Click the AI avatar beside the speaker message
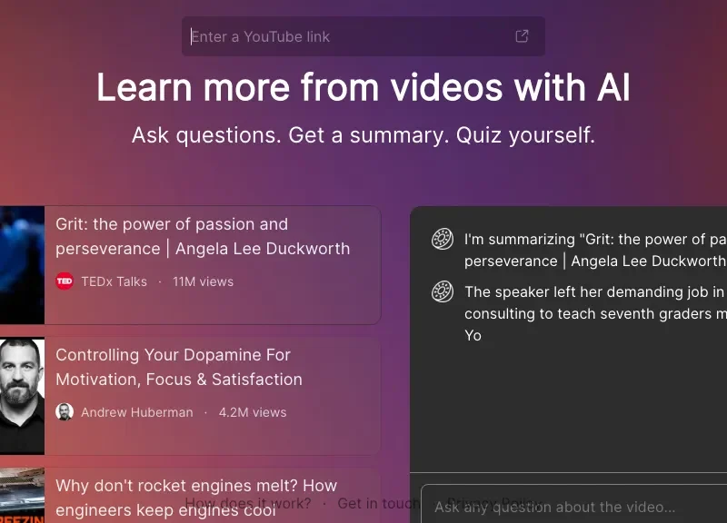The width and height of the screenshot is (727, 523). click(443, 292)
